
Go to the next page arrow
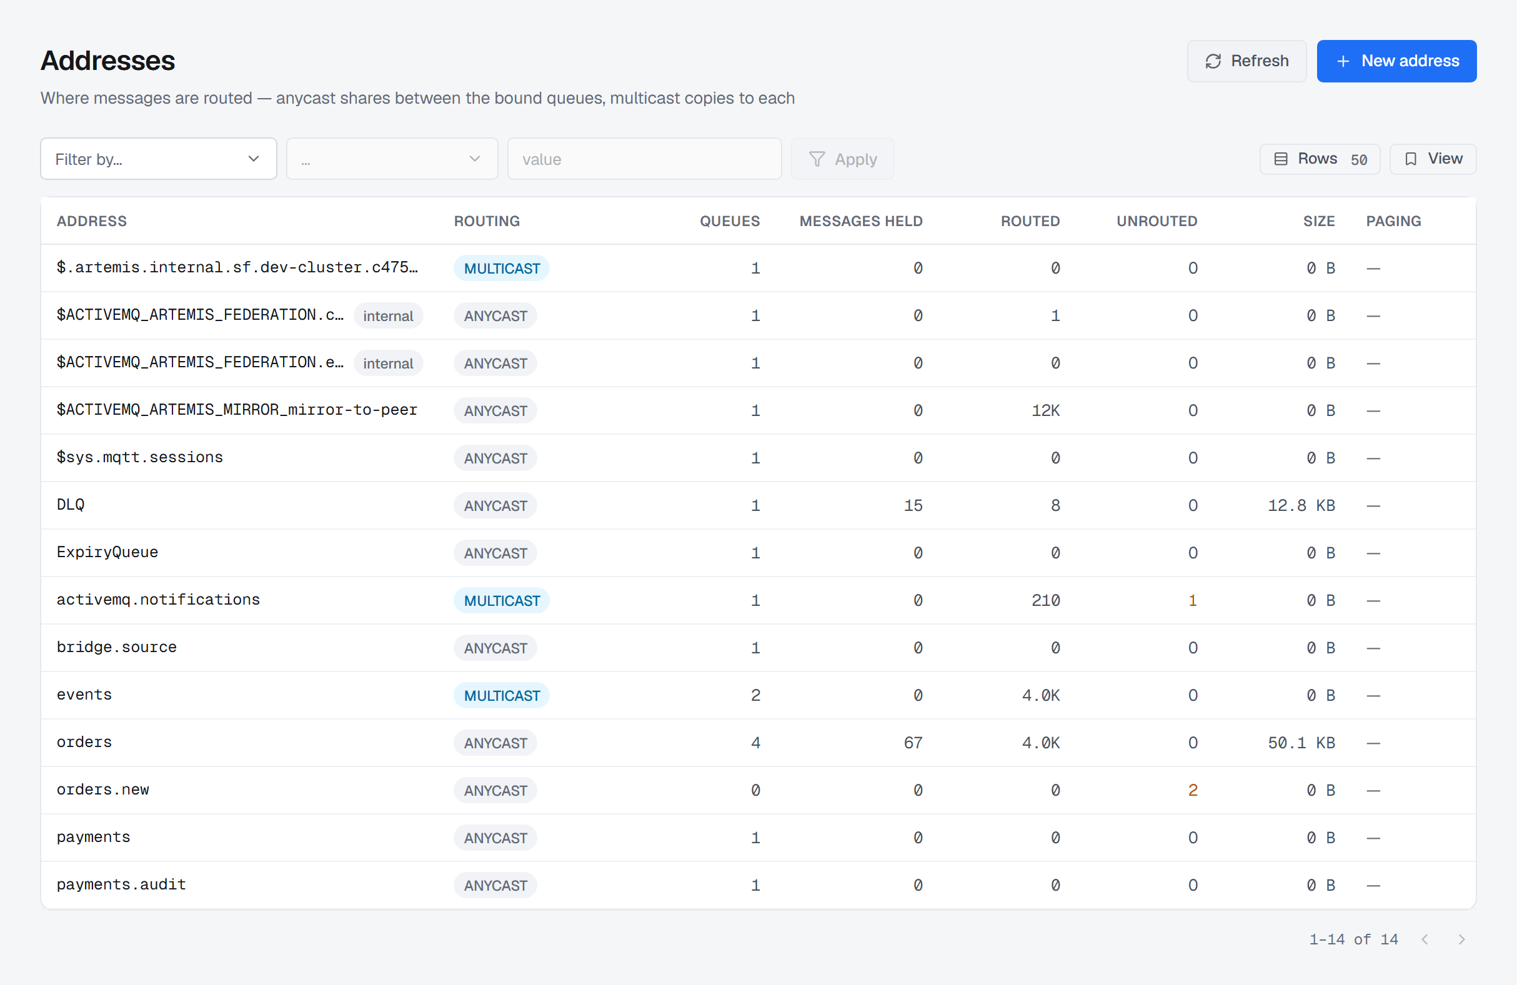(x=1461, y=939)
